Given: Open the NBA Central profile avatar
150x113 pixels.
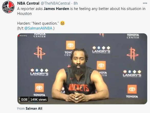Looking at the screenshot, I should click(x=8, y=7).
